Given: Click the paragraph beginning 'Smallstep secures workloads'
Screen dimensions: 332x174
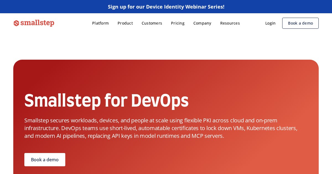Looking at the screenshot, I should click(x=161, y=128).
